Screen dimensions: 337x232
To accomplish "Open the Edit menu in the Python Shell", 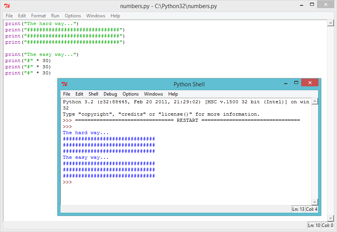I will [x=79, y=94].
